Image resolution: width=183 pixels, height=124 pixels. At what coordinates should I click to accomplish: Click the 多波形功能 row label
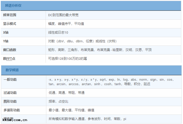pos(12,110)
